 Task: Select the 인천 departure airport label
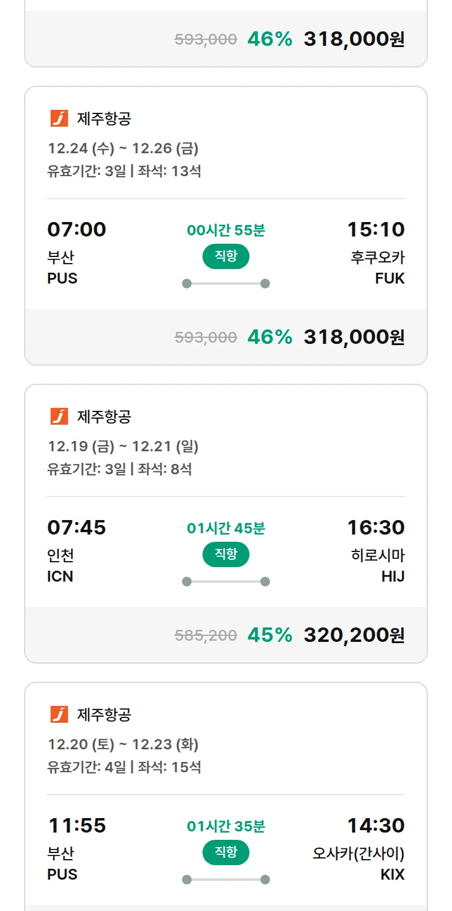(61, 555)
